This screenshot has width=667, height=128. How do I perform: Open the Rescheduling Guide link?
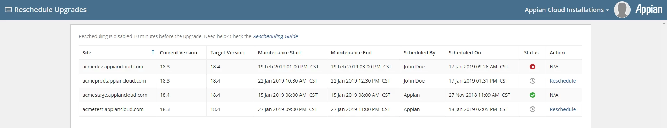pyautogui.click(x=275, y=36)
